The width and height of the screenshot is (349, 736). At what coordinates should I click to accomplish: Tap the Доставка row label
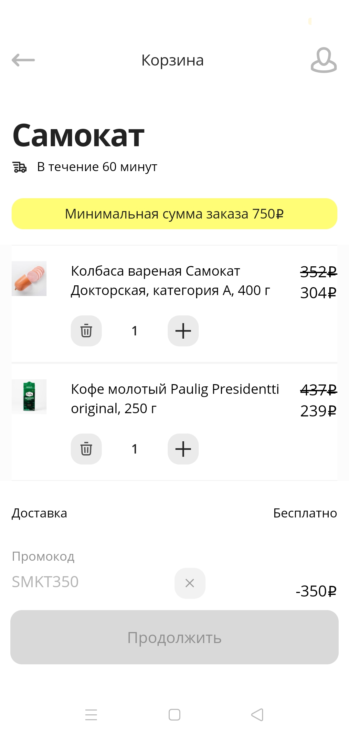click(x=39, y=513)
